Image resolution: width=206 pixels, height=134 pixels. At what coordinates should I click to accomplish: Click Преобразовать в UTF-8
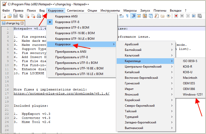coord(82,57)
